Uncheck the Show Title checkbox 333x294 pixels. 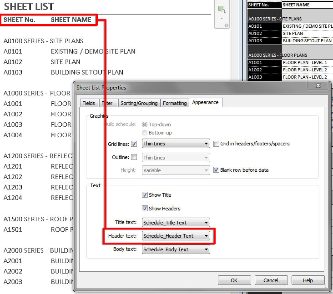[x=145, y=195]
